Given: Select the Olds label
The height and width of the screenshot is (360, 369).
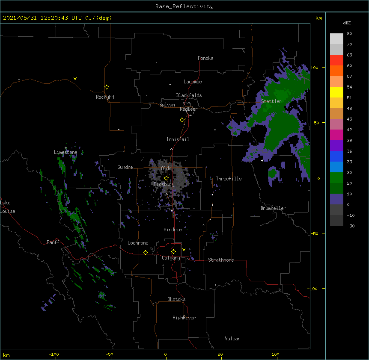Looking at the screenshot, I should (166, 168).
